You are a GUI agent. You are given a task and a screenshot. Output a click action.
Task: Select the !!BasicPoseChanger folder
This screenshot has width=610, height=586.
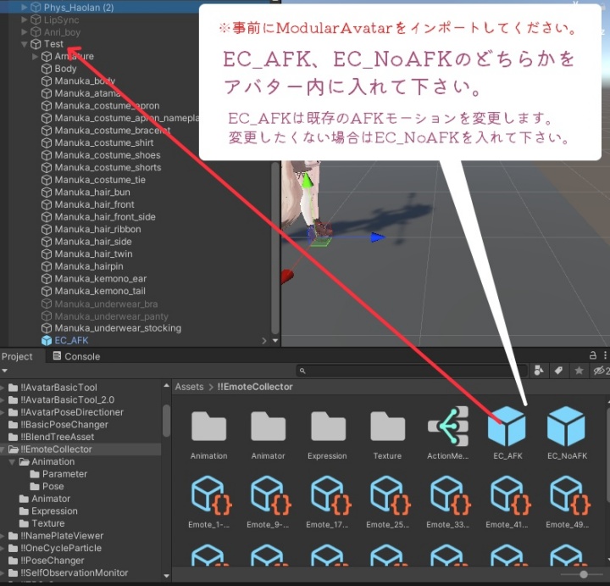tap(64, 425)
